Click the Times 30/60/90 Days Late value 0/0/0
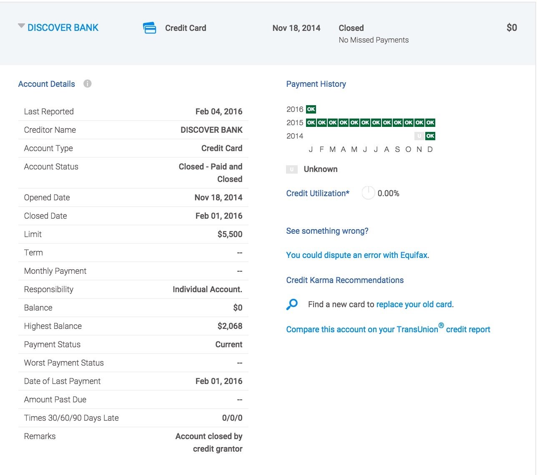This screenshot has height=475, width=537. coord(232,418)
